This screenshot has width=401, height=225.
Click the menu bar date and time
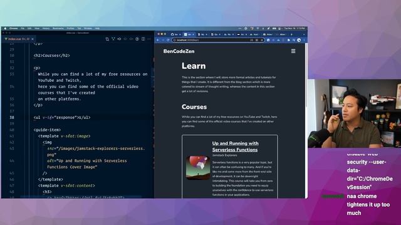pyautogui.click(x=294, y=28)
